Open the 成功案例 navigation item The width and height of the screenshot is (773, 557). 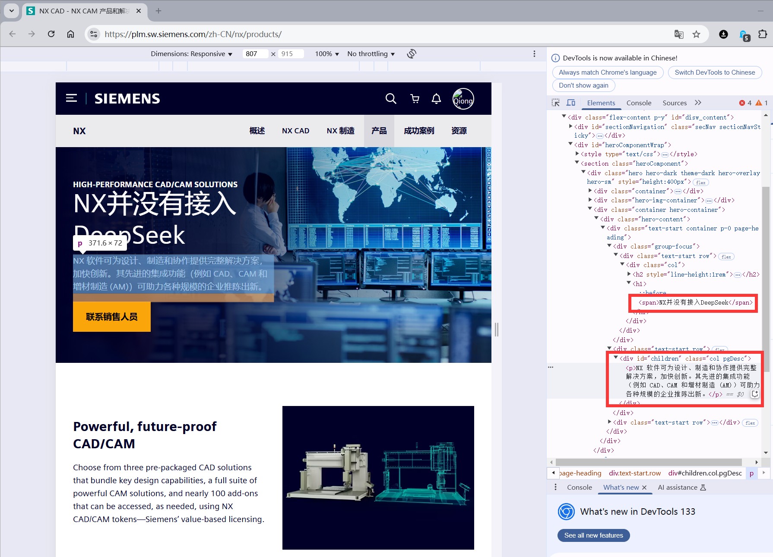[x=419, y=131]
